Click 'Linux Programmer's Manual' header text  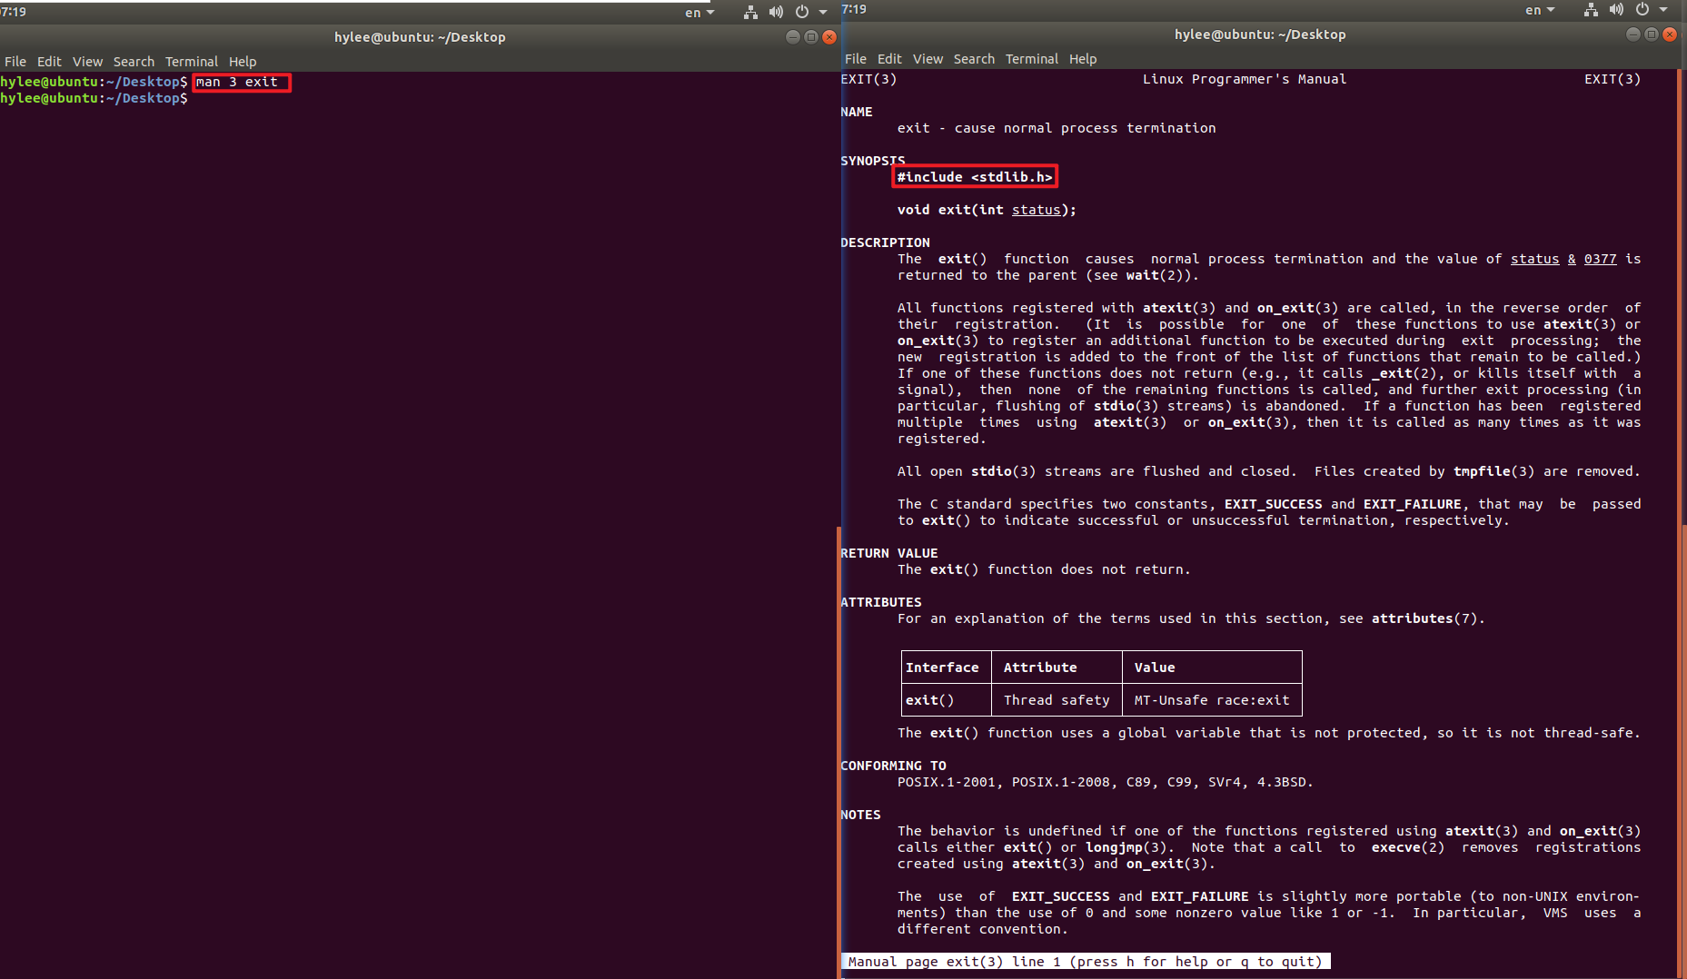tap(1245, 79)
